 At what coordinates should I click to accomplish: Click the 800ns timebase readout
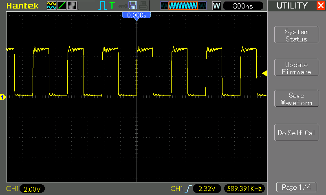(244, 6)
